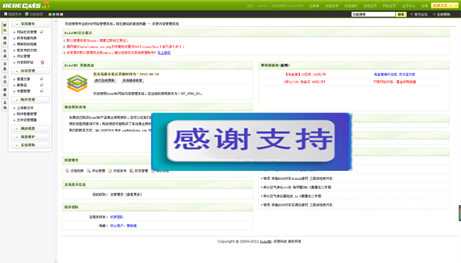Click the shield icon beside 内容回收站

[43, 62]
